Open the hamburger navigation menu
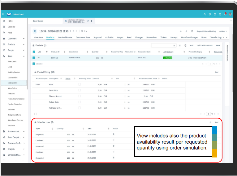This screenshot has height=176, width=237. [x=3, y=14]
